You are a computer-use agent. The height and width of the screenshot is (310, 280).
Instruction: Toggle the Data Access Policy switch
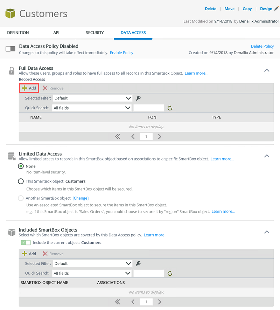(10, 49)
